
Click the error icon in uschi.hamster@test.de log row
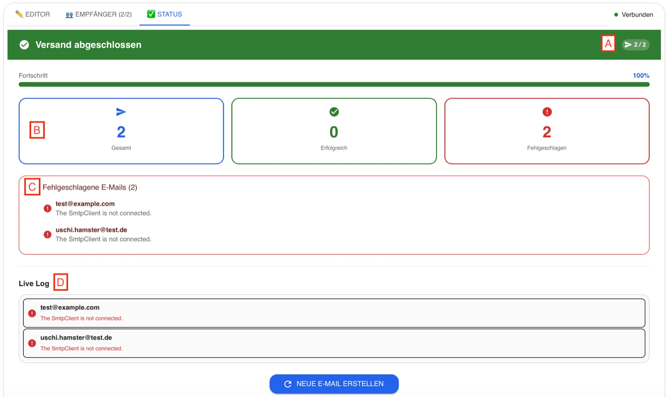(32, 343)
